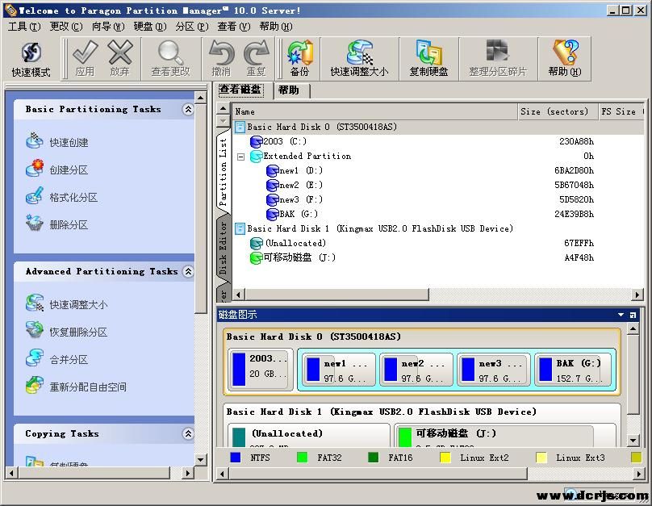Launch the 备份 backup toolbar icon

pyautogui.click(x=300, y=52)
